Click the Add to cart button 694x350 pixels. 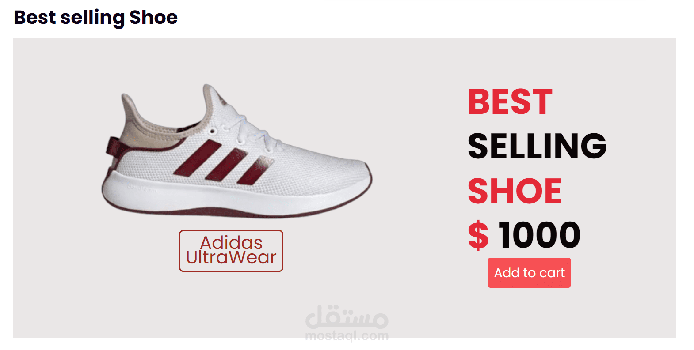pyautogui.click(x=529, y=273)
